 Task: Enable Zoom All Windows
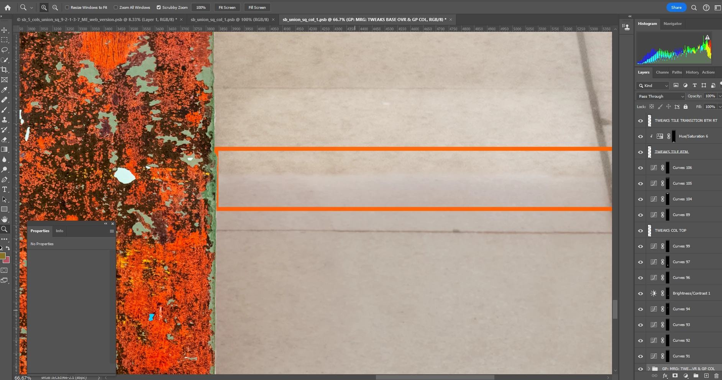[116, 7]
